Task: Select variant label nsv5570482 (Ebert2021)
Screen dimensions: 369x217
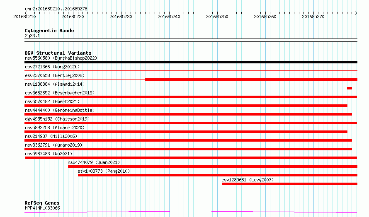Action: [52, 101]
